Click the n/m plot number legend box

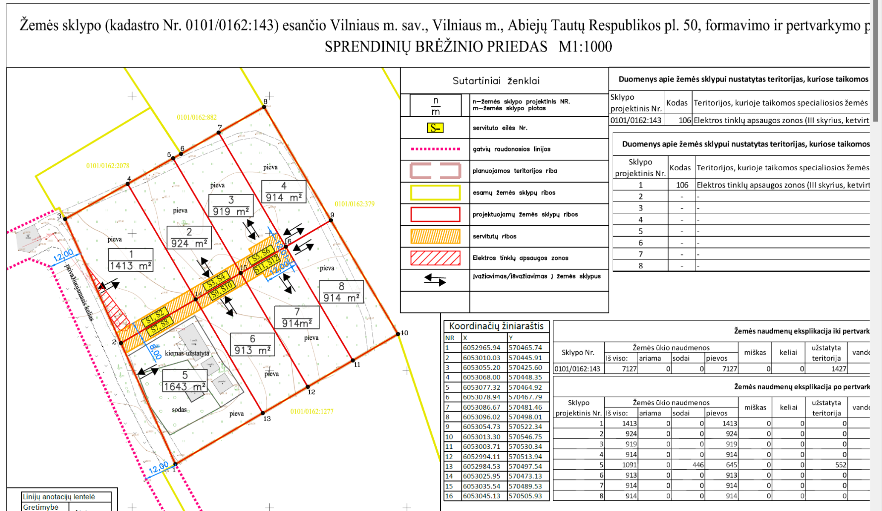pyautogui.click(x=435, y=106)
